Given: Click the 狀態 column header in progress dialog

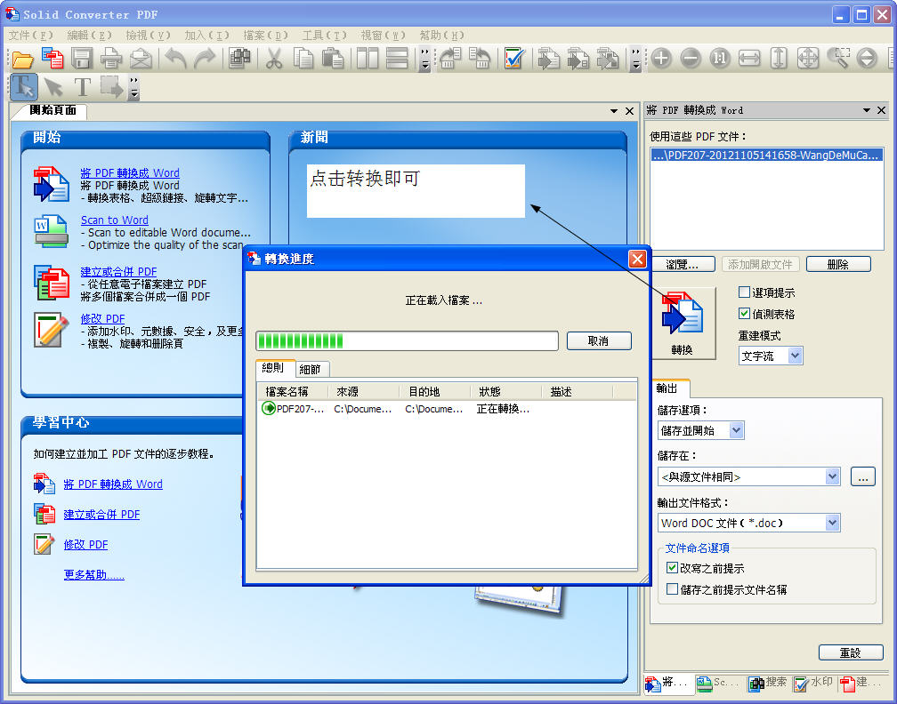Looking at the screenshot, I should [x=505, y=391].
